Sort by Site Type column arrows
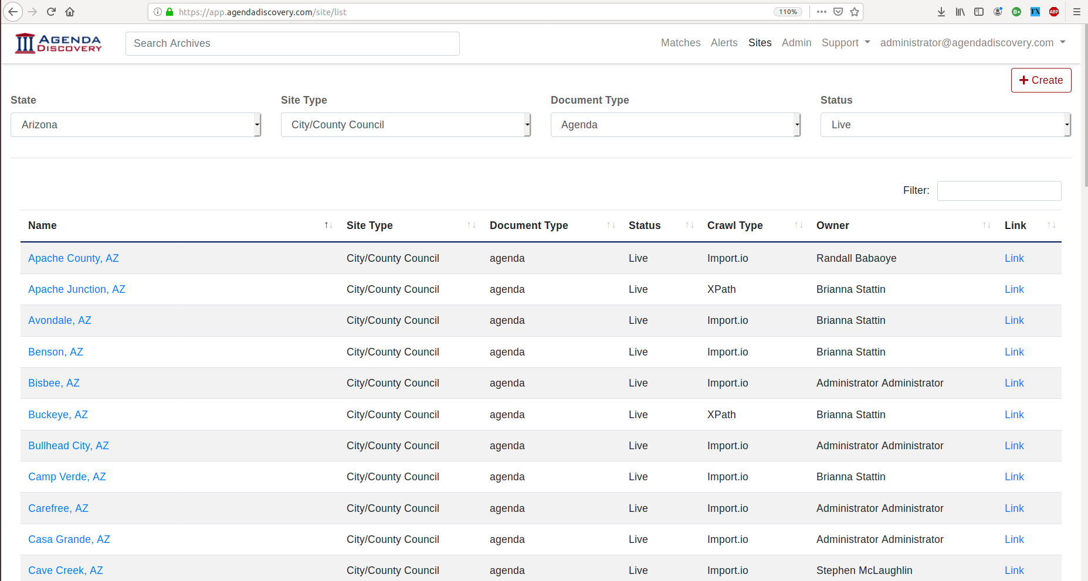The image size is (1088, 581). pos(471,225)
